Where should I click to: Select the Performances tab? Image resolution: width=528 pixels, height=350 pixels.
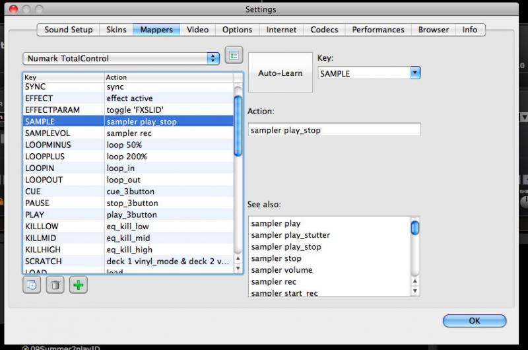(x=379, y=30)
